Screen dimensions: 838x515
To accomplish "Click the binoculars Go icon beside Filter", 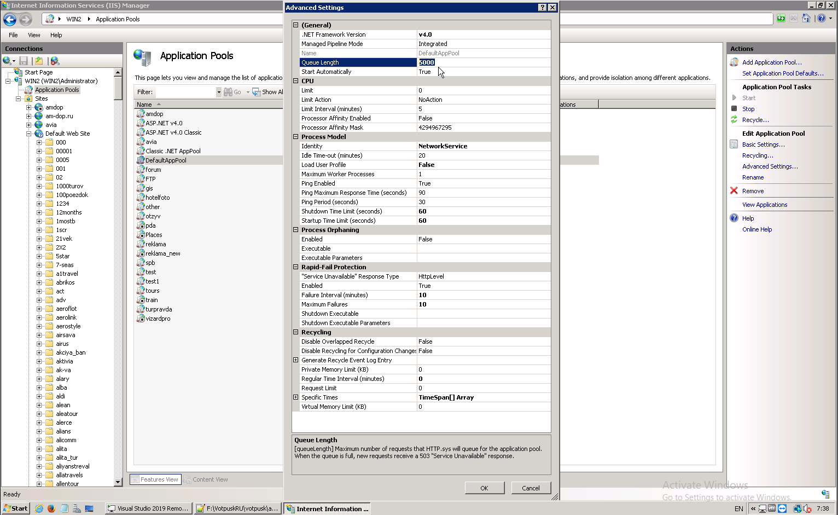I will point(228,92).
